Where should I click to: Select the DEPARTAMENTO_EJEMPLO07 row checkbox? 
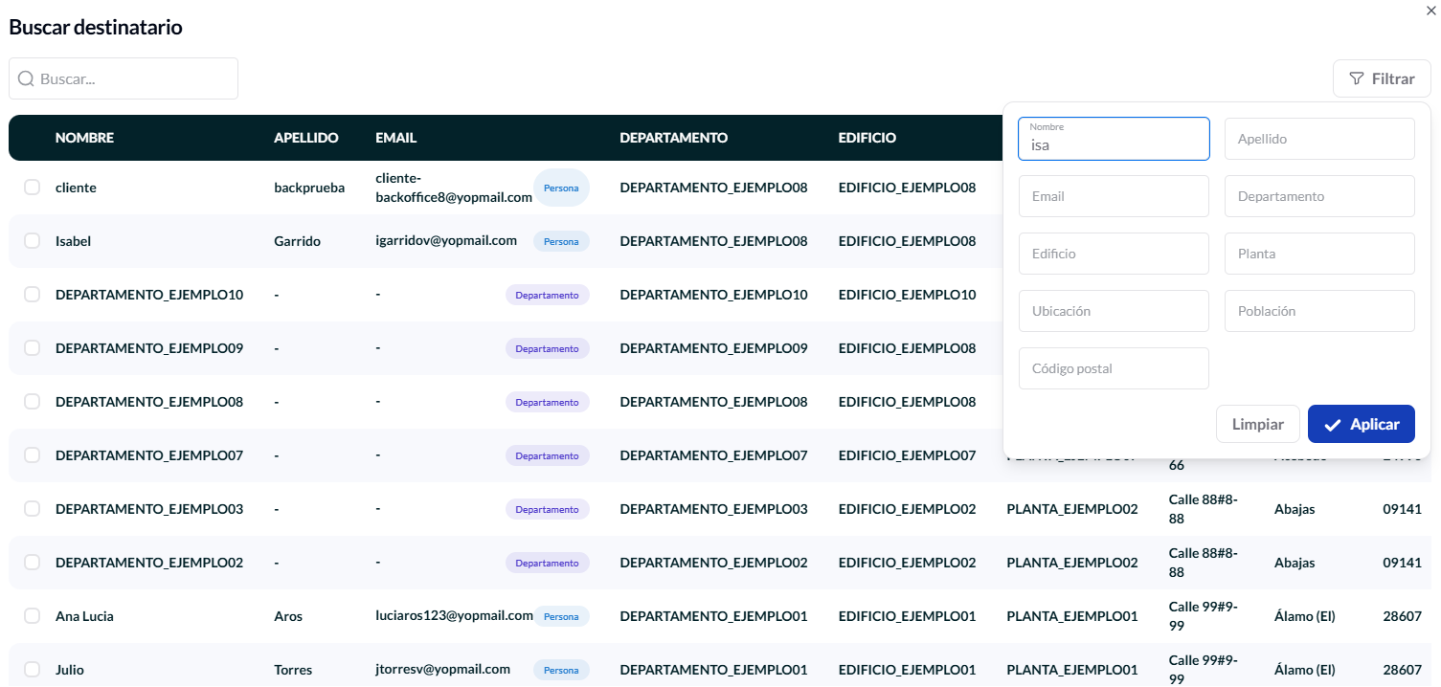point(32,455)
